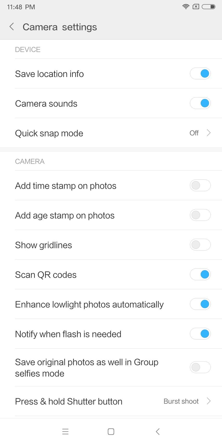Select the Burst shoot value
The height and width of the screenshot is (445, 222).
pos(181,401)
